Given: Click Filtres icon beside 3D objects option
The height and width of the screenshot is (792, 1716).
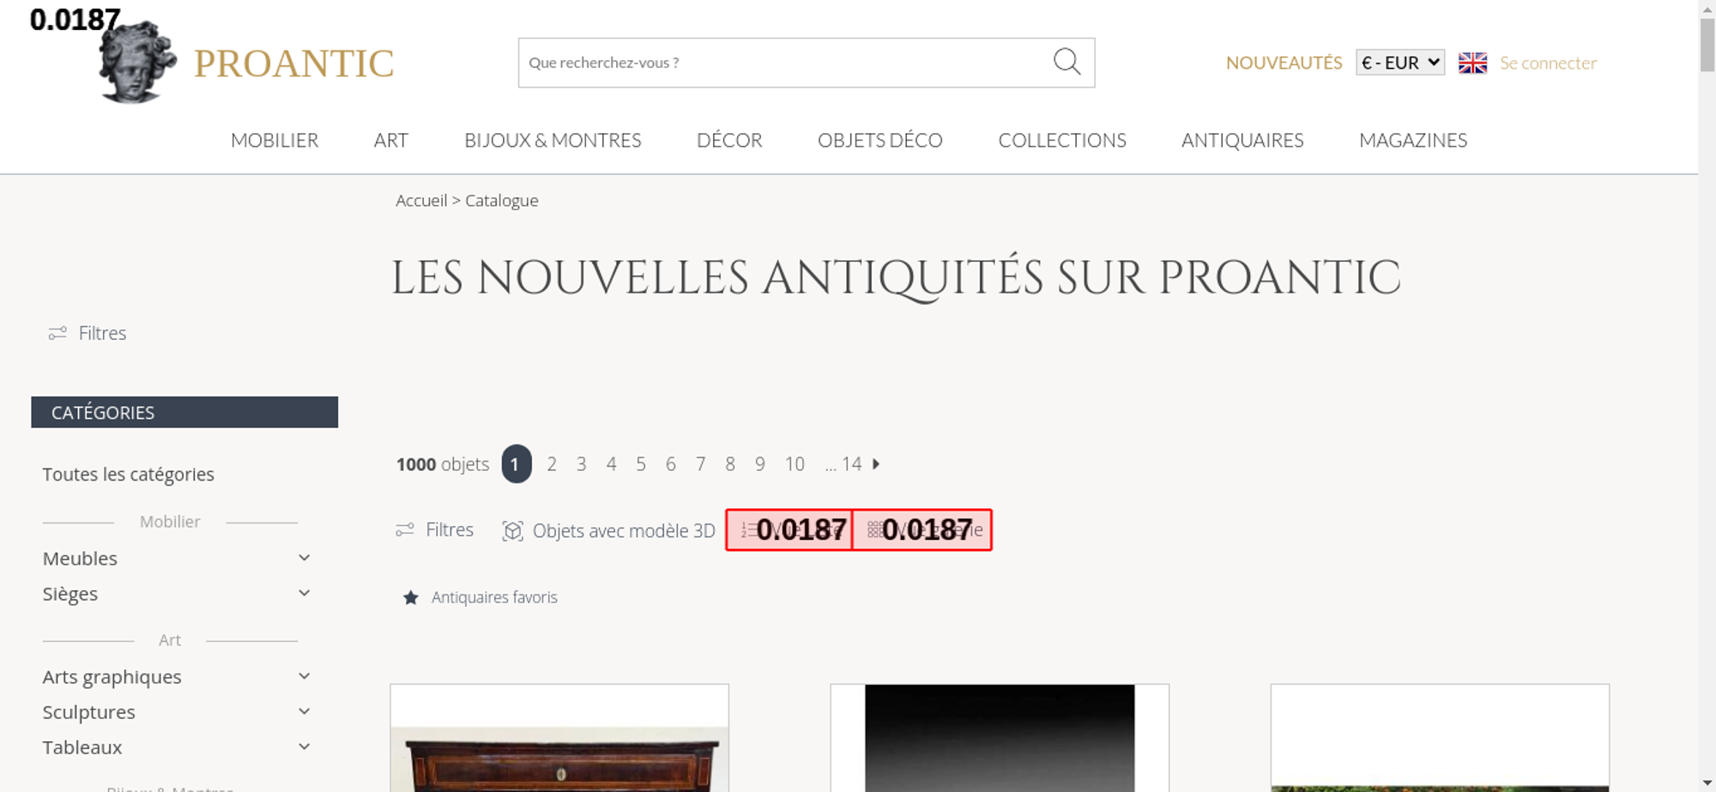Looking at the screenshot, I should pyautogui.click(x=405, y=530).
